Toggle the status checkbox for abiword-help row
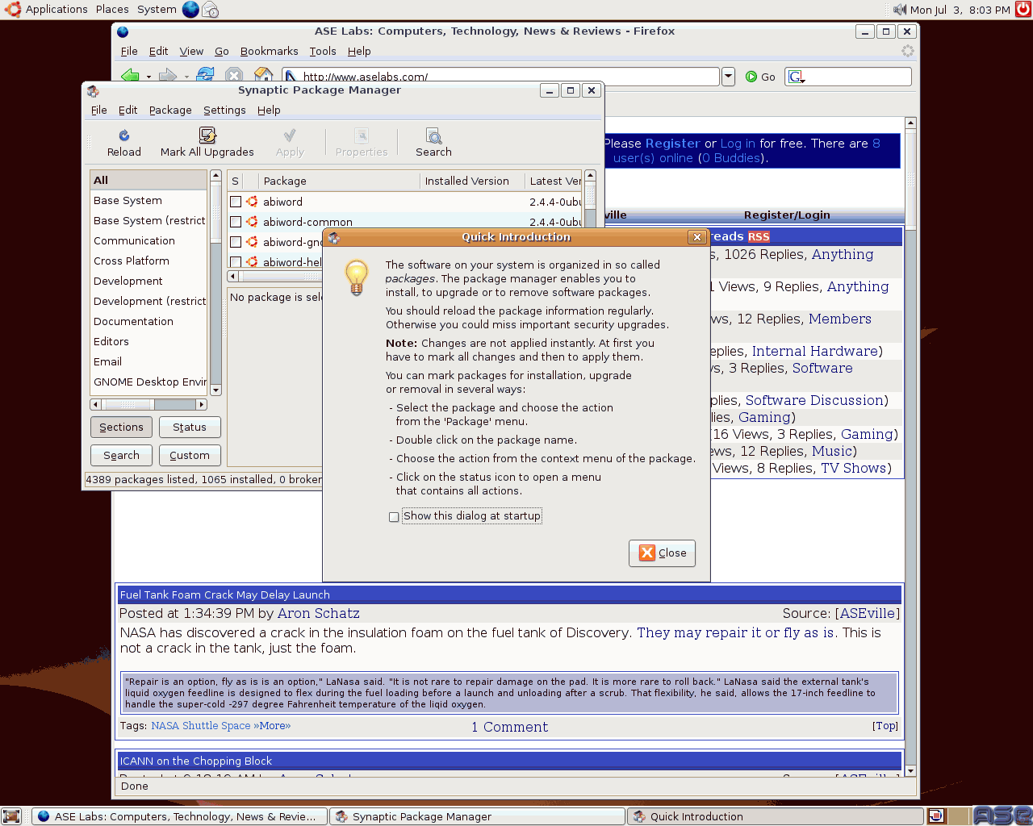1033x826 pixels. coord(236,261)
